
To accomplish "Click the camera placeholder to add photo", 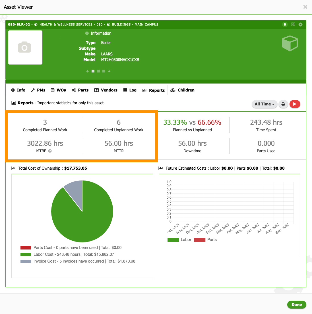I will 25,47.
